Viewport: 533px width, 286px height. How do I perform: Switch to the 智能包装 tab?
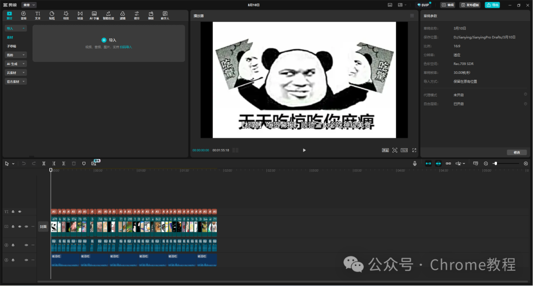tap(109, 15)
